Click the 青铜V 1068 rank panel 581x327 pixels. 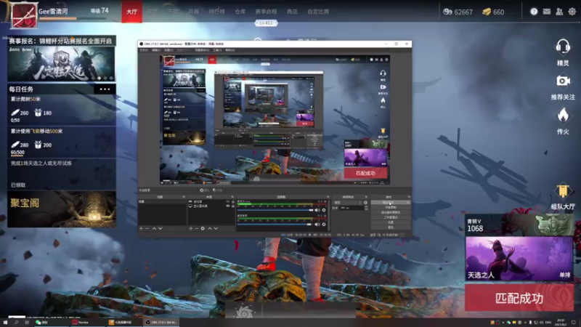[x=519, y=225]
